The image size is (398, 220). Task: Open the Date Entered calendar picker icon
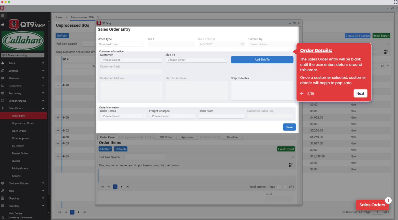(243, 44)
